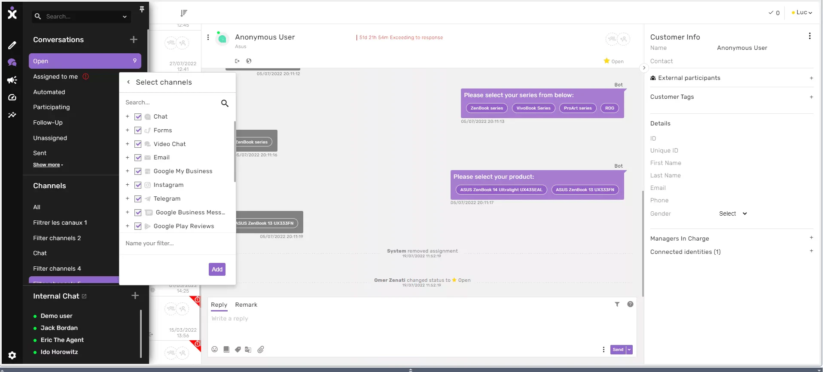823x372 pixels.
Task: Uncheck the Telegram channel checkbox
Action: (x=138, y=198)
